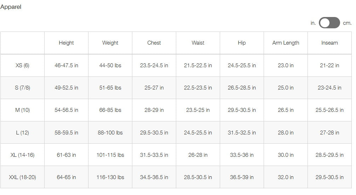Image resolution: width=356 pixels, height=195 pixels.
Task: Select the XS (6) size row label
Action: coord(22,65)
